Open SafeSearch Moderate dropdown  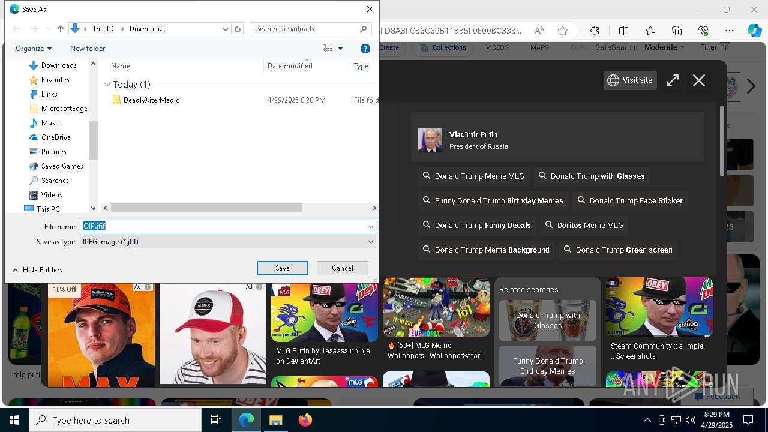coord(664,47)
